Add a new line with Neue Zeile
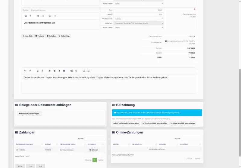The height and width of the screenshot is (168, 241). pyautogui.click(x=28, y=36)
